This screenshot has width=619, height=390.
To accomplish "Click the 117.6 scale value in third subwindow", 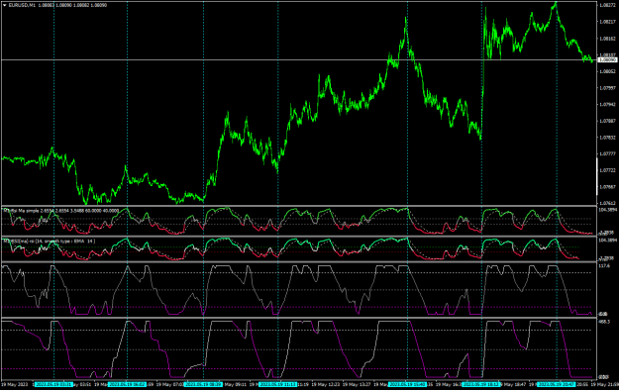I will 604,266.
